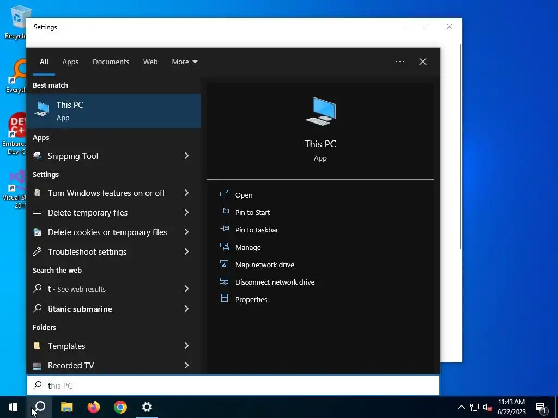Click the Pin to Start label

(252, 213)
